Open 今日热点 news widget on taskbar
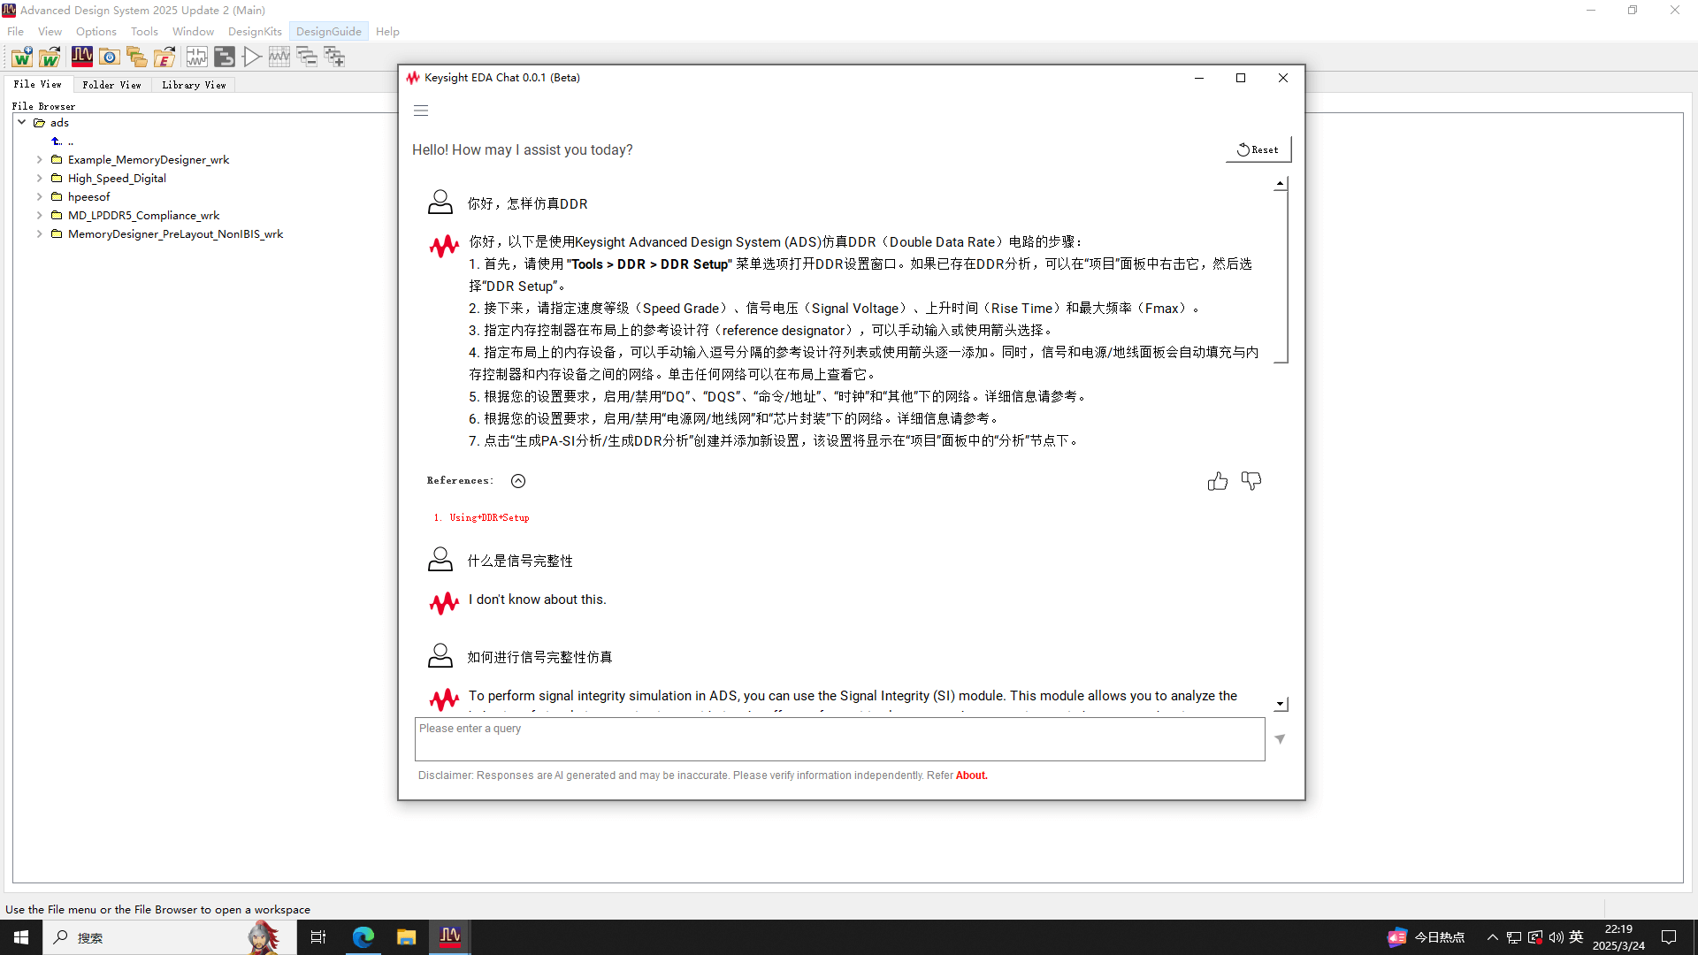 [x=1426, y=937]
